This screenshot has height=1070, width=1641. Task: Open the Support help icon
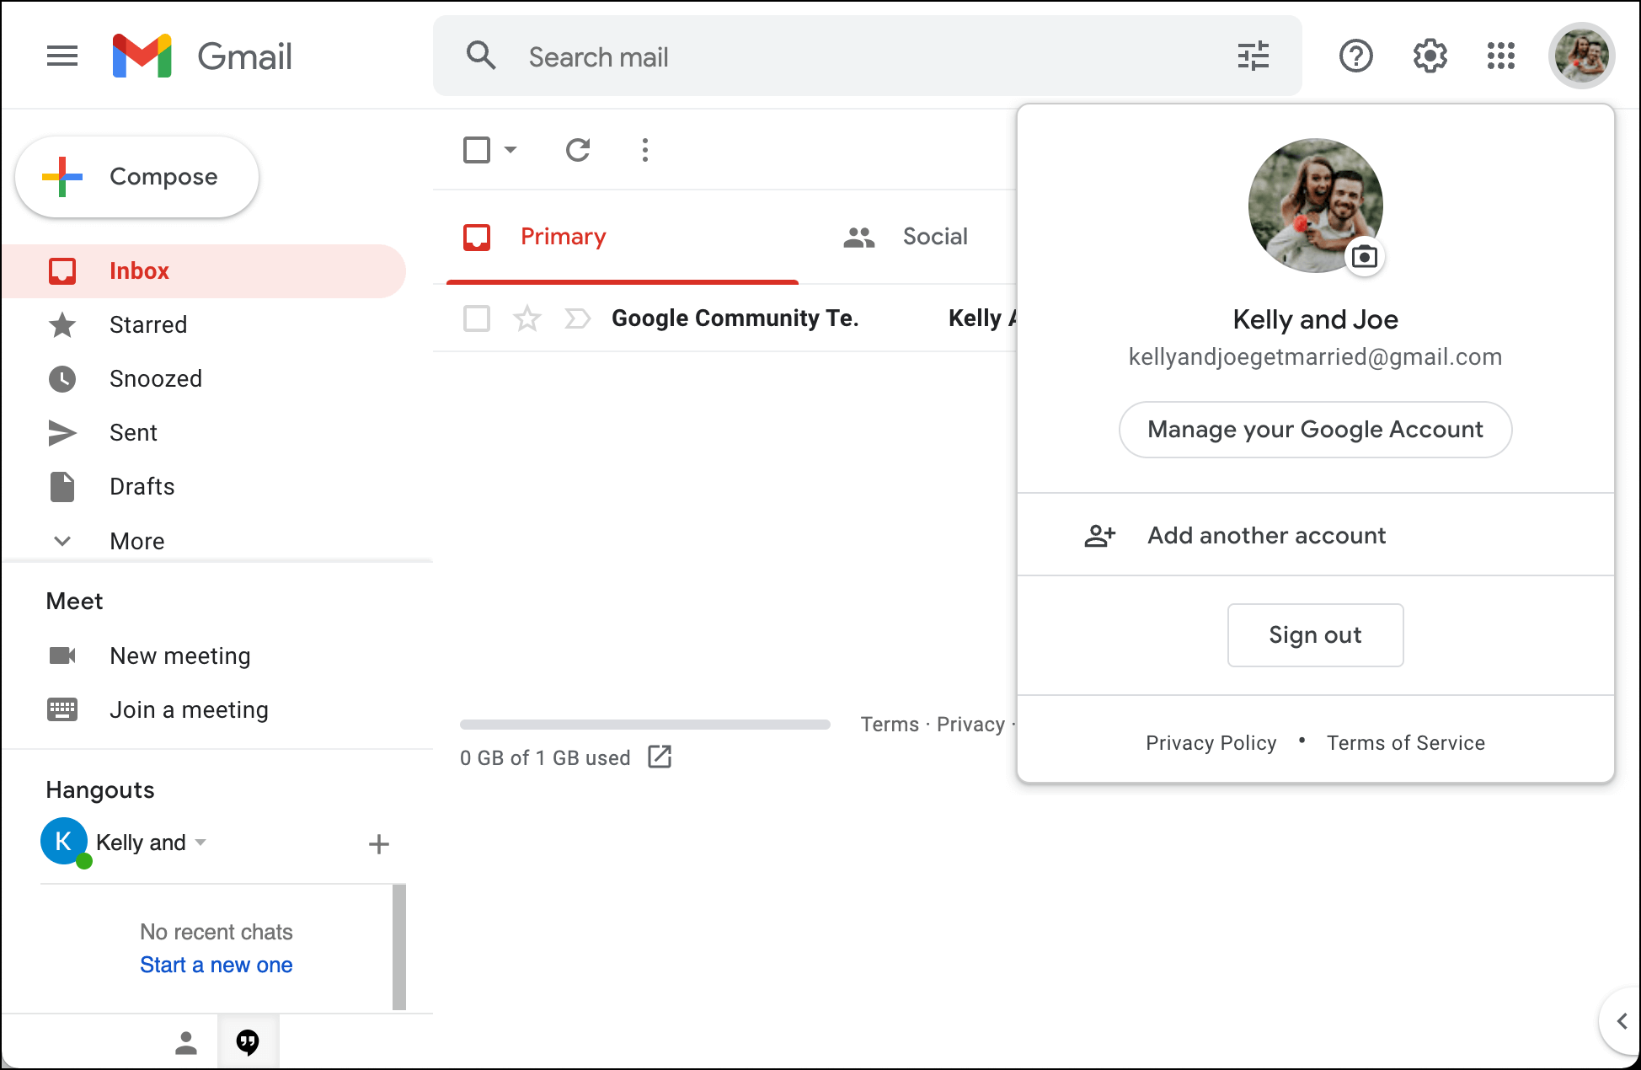[x=1355, y=56]
